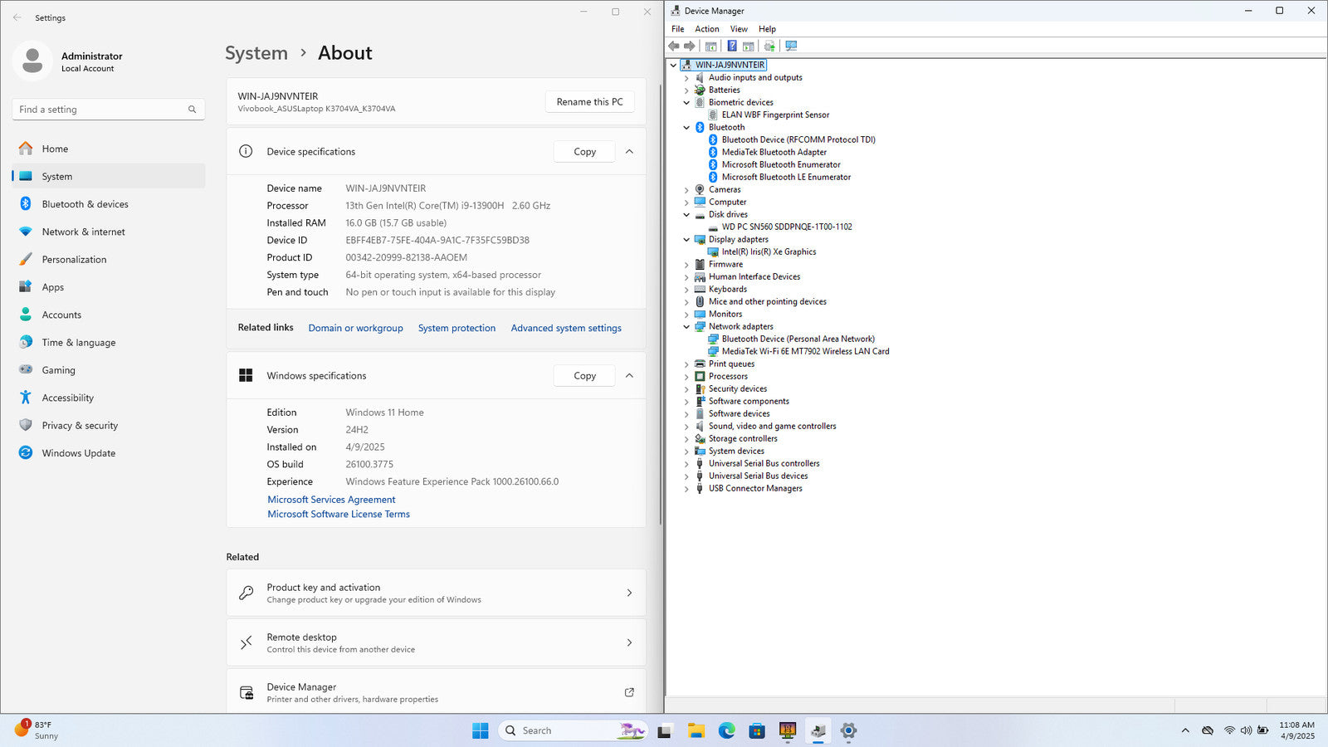Open Microsoft Store from the taskbar
The width and height of the screenshot is (1328, 747).
tap(757, 730)
